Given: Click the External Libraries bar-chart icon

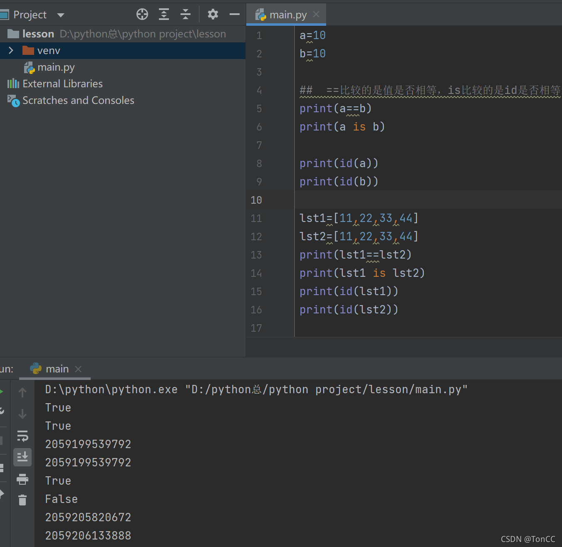Looking at the screenshot, I should coord(13,84).
